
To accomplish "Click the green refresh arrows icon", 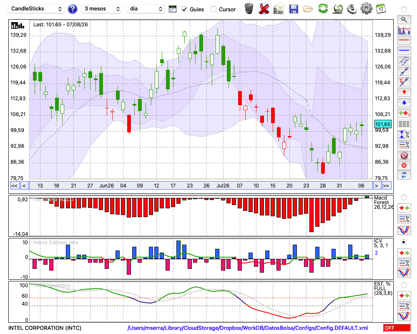I will (323, 9).
